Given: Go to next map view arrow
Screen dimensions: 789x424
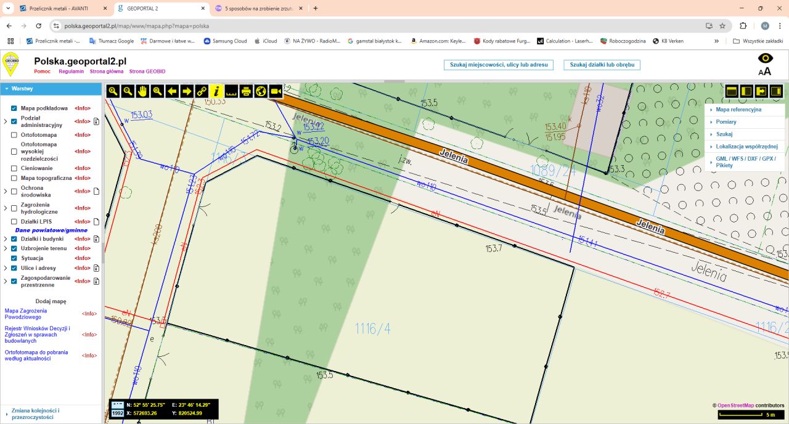Looking at the screenshot, I should (x=187, y=91).
